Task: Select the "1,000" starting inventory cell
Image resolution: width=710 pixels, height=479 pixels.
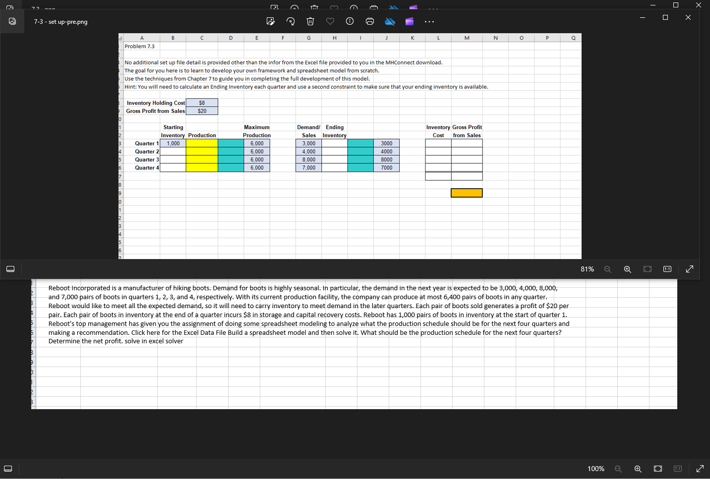Action: point(173,144)
